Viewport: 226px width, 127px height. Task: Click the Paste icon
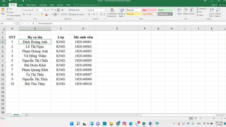[3, 10]
